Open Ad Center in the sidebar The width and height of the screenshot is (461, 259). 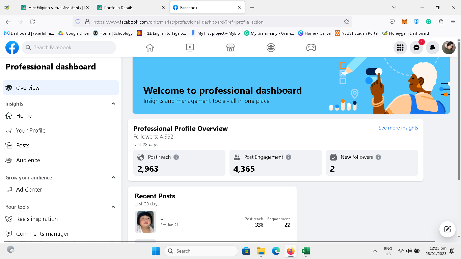[61, 190]
